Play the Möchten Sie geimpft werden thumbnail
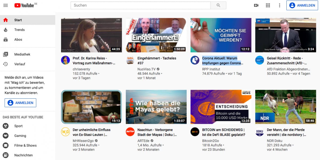 tap(221, 35)
